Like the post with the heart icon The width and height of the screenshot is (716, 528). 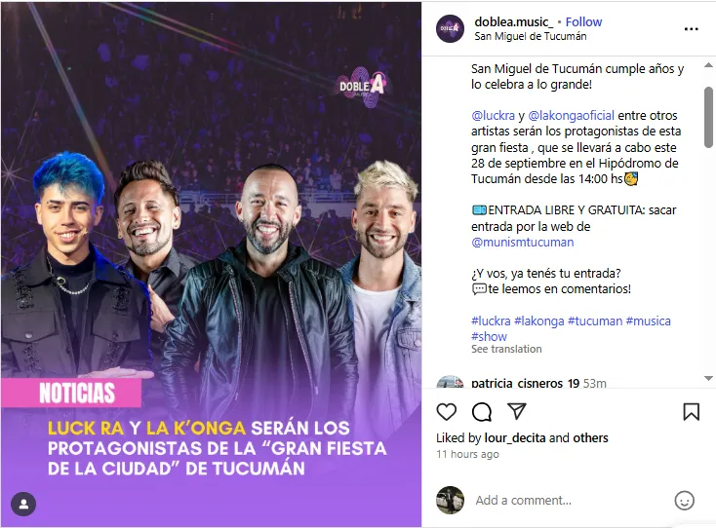[446, 412]
